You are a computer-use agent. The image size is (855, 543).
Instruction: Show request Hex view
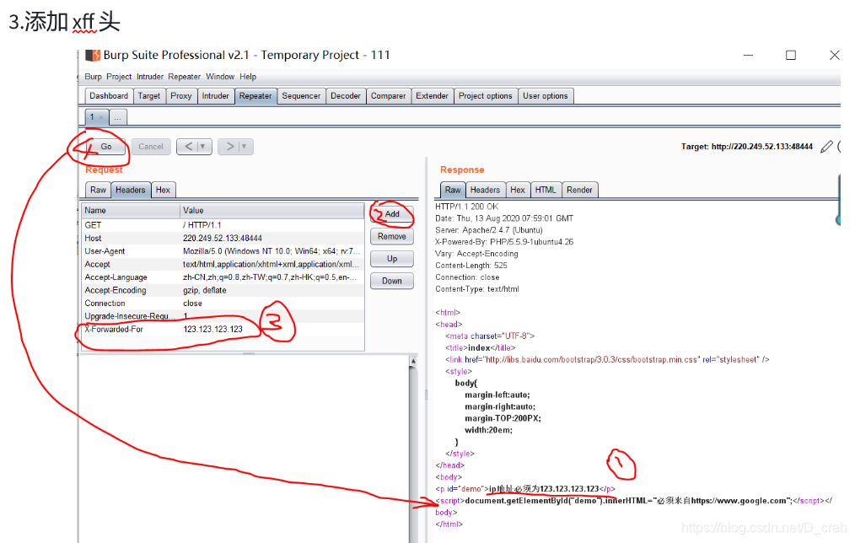[163, 190]
